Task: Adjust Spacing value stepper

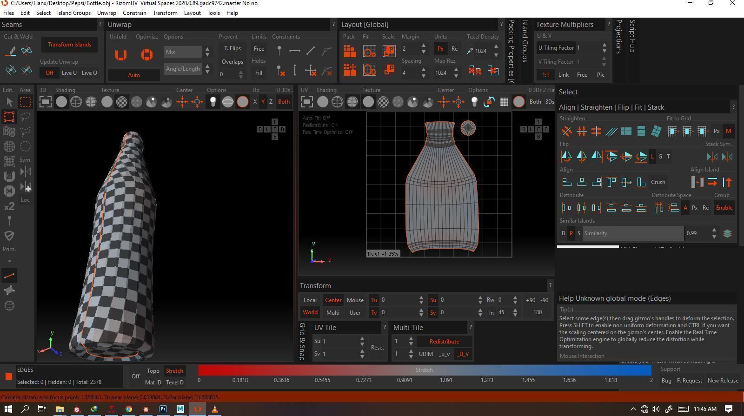Action: [x=424, y=73]
